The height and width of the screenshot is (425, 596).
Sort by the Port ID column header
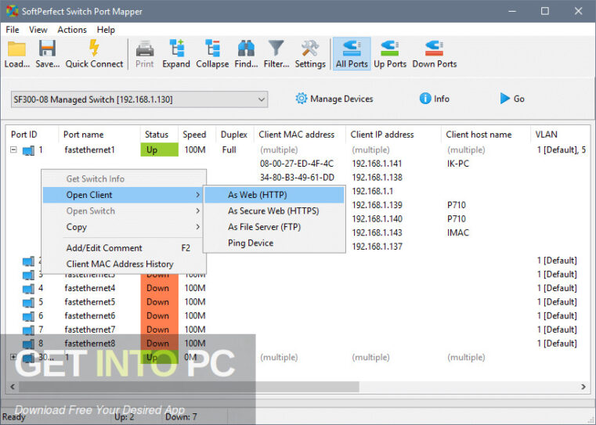coord(32,135)
